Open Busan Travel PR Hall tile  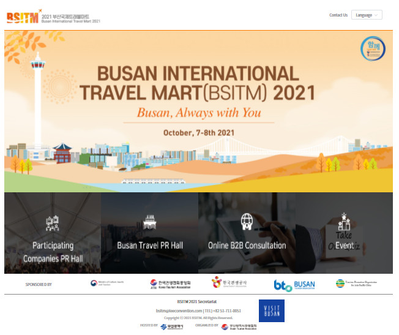(x=149, y=233)
